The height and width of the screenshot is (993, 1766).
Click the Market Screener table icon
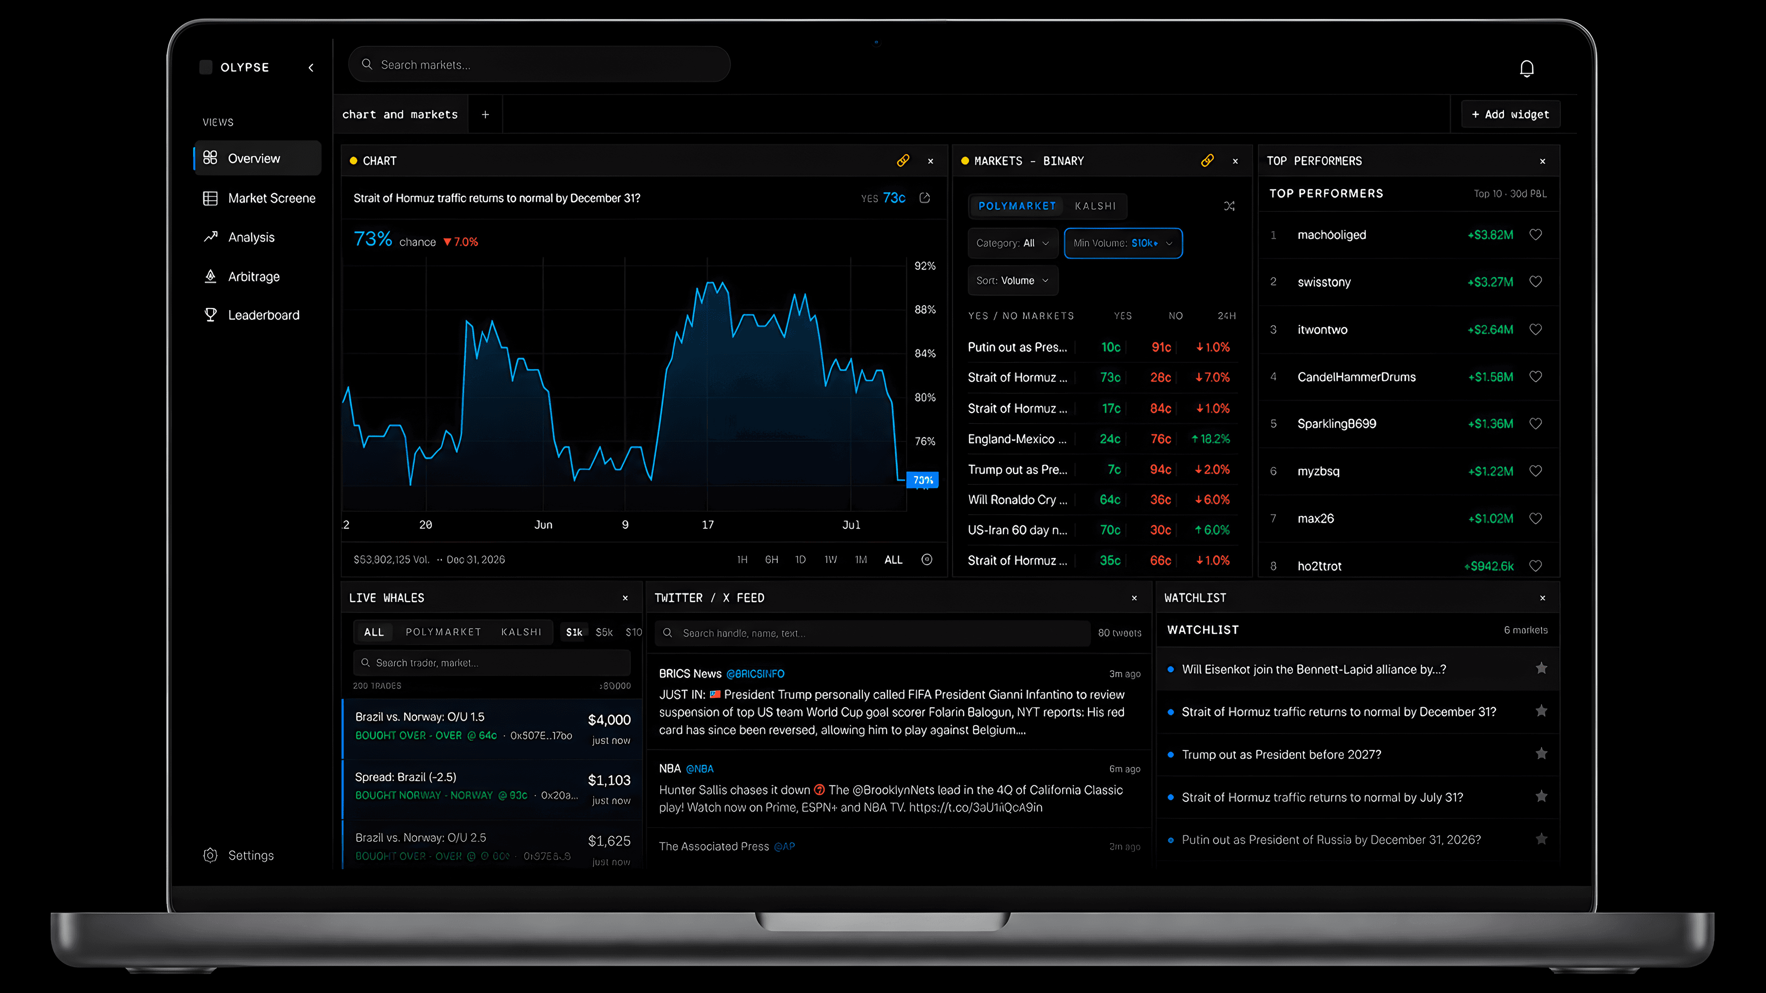(210, 198)
